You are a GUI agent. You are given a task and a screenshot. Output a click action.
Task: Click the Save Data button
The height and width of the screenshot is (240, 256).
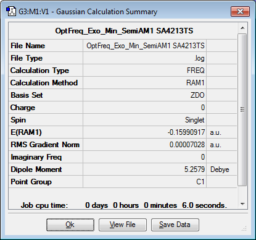pos(175,225)
